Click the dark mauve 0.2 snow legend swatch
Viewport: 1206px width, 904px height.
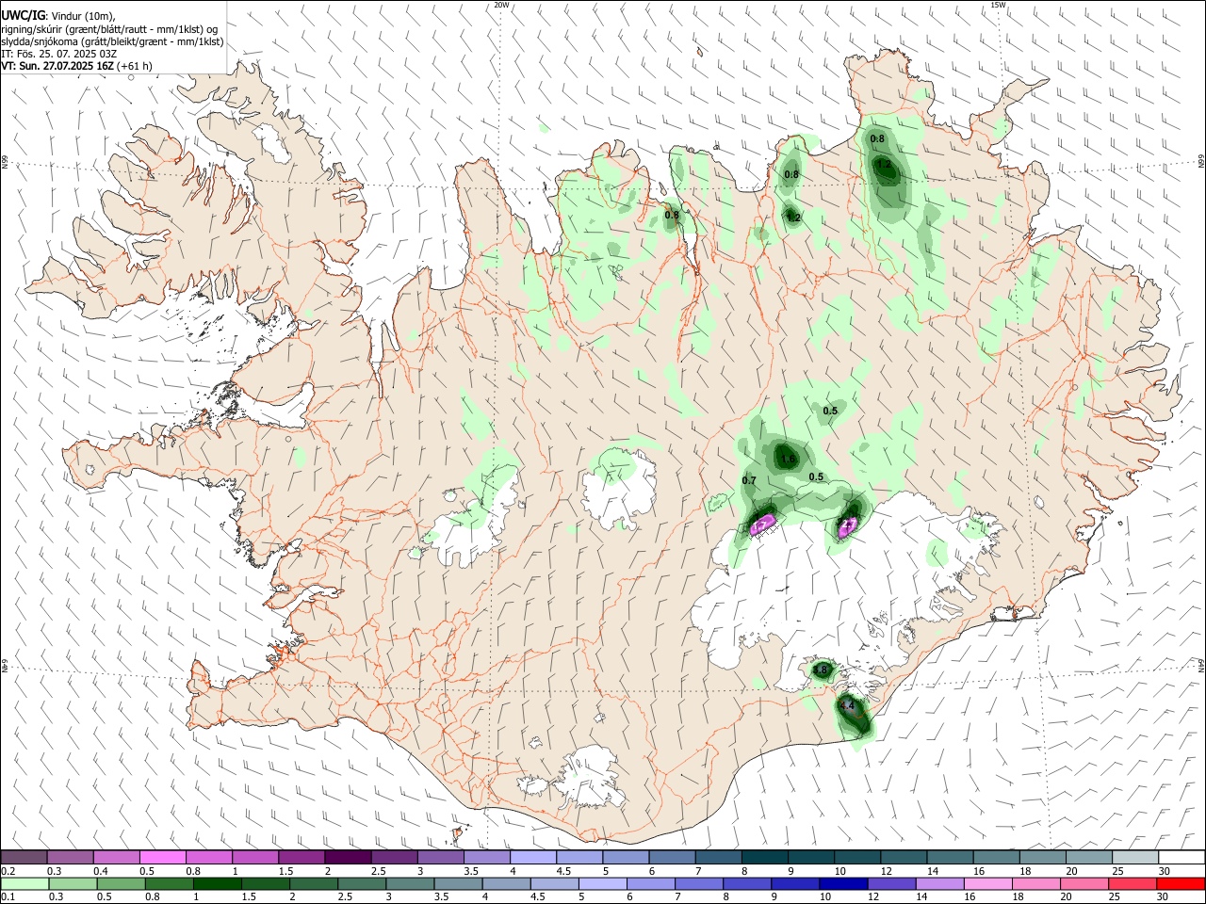click(x=24, y=857)
